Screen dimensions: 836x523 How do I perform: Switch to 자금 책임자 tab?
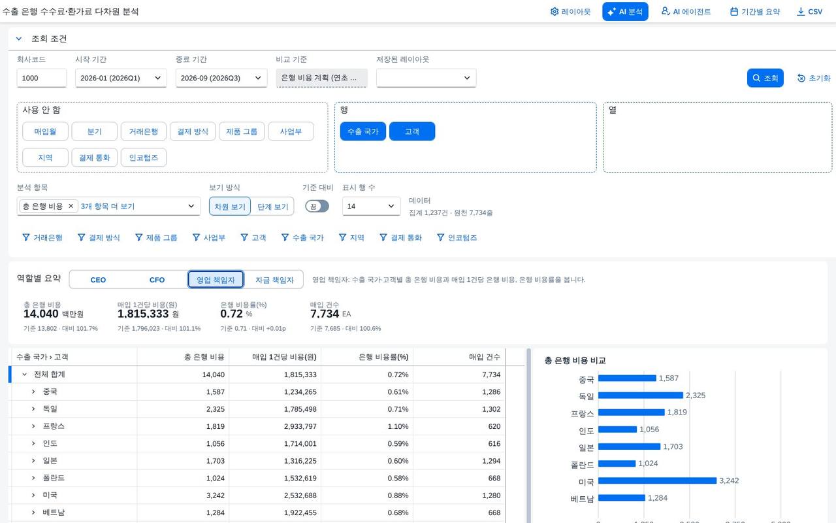pyautogui.click(x=274, y=280)
